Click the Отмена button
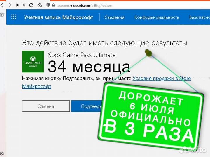Viewport: 210px width, 157px height. pyautogui.click(x=46, y=106)
